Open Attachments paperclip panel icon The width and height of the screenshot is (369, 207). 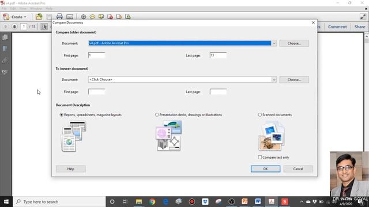point(5,60)
